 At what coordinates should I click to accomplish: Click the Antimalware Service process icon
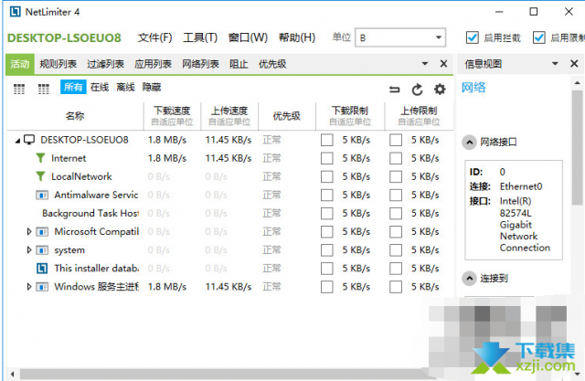(41, 195)
